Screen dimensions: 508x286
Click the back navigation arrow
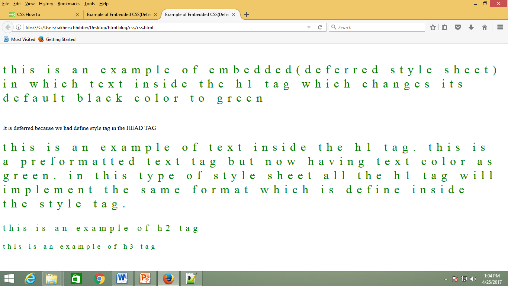pos(8,27)
